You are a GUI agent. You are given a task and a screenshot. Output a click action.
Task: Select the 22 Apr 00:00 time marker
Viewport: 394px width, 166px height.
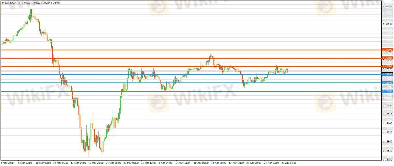point(254,163)
